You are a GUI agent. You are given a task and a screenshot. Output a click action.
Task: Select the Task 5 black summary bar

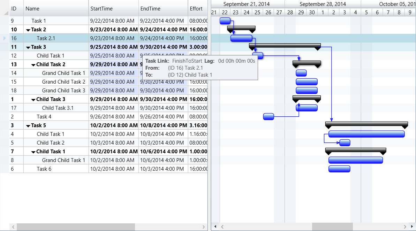coord(366,123)
